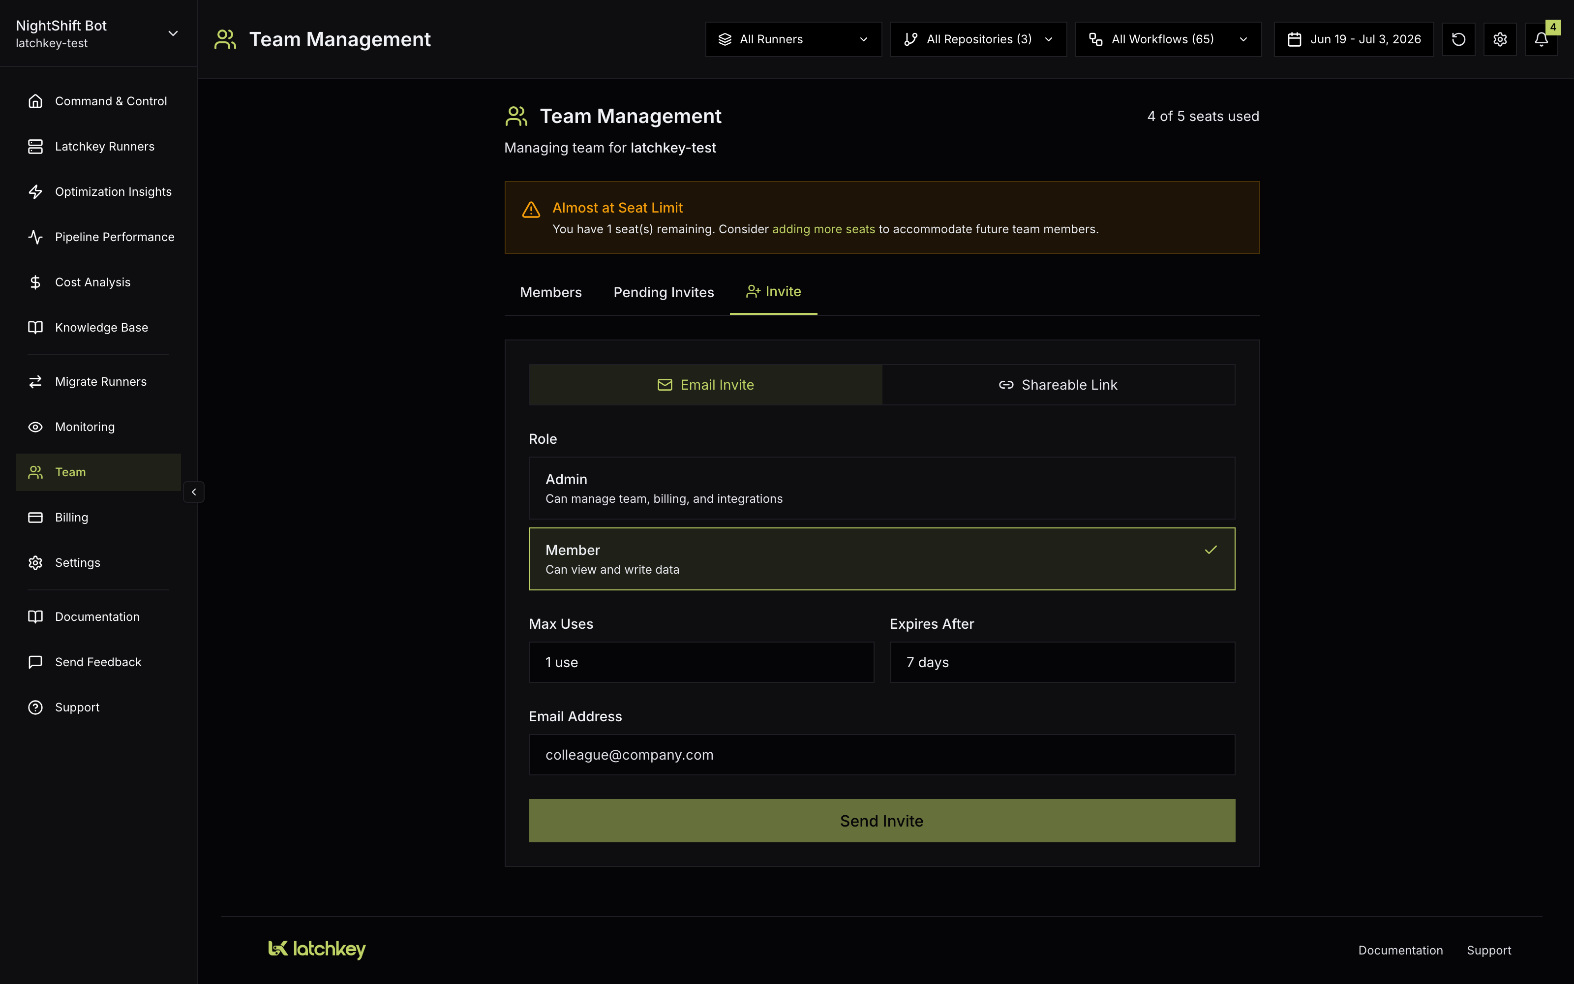The image size is (1574, 984).
Task: Click the latchkey-test team name in the subtitle
Action: (673, 148)
